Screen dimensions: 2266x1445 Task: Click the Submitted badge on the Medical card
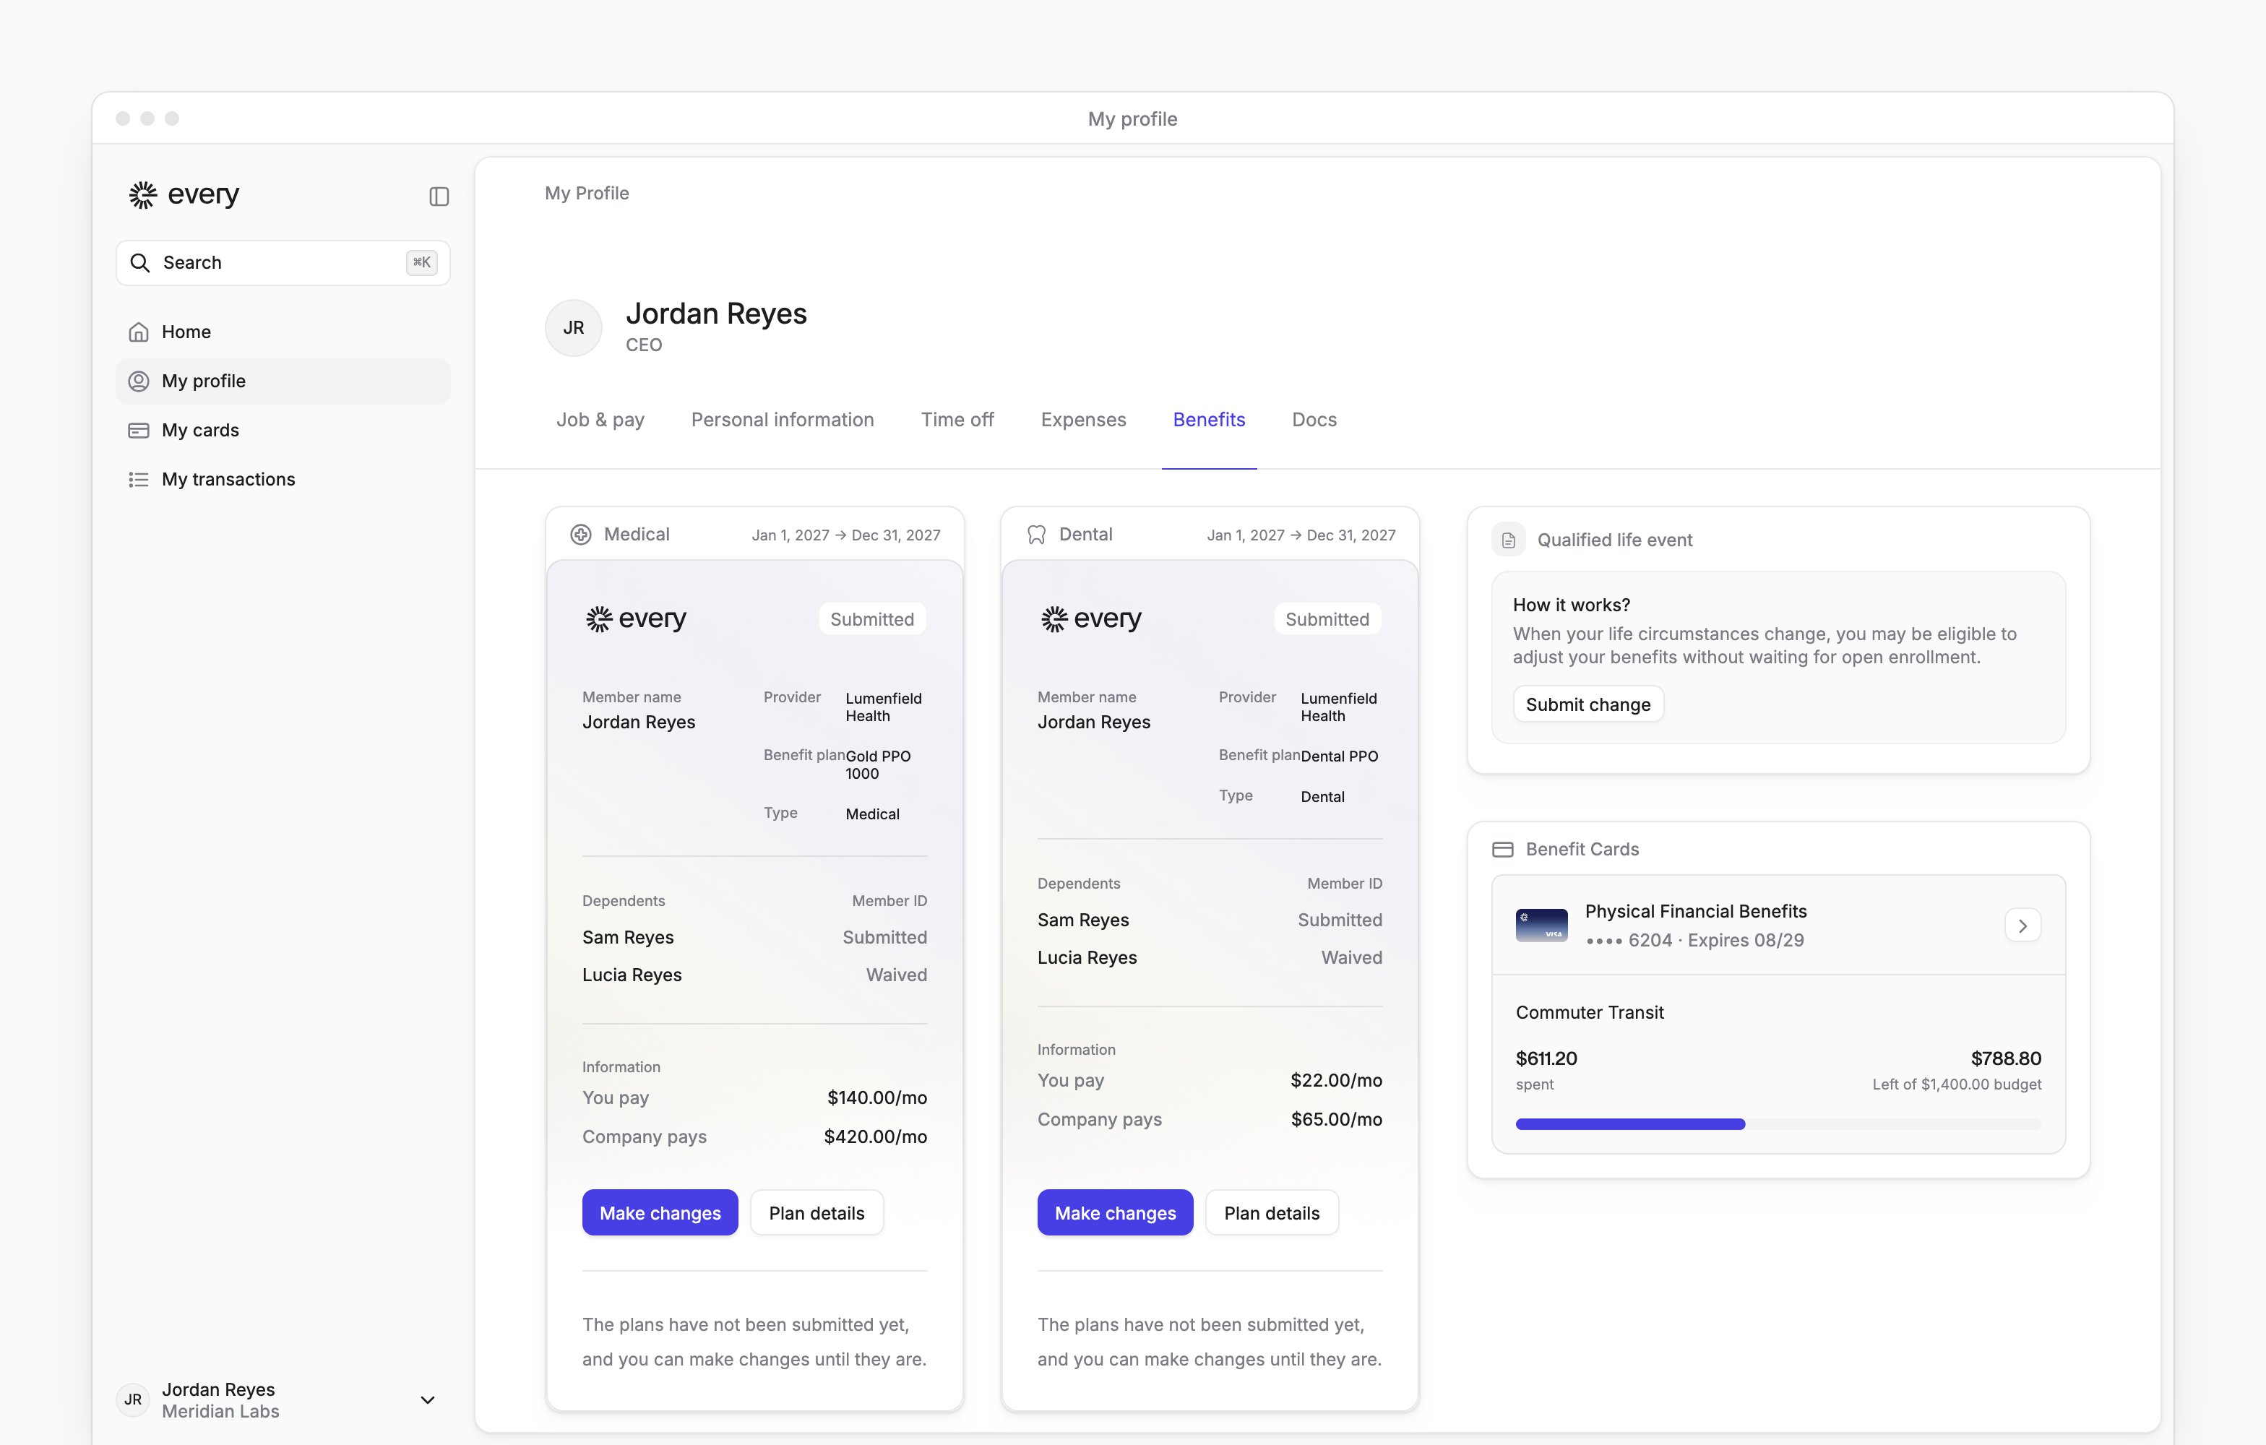(871, 619)
